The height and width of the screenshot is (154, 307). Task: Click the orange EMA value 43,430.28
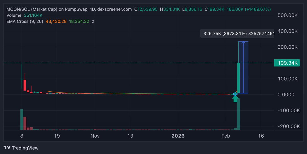(56, 21)
